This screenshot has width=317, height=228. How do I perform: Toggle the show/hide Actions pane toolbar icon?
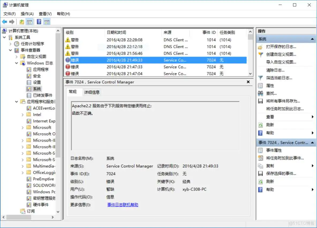point(47,22)
